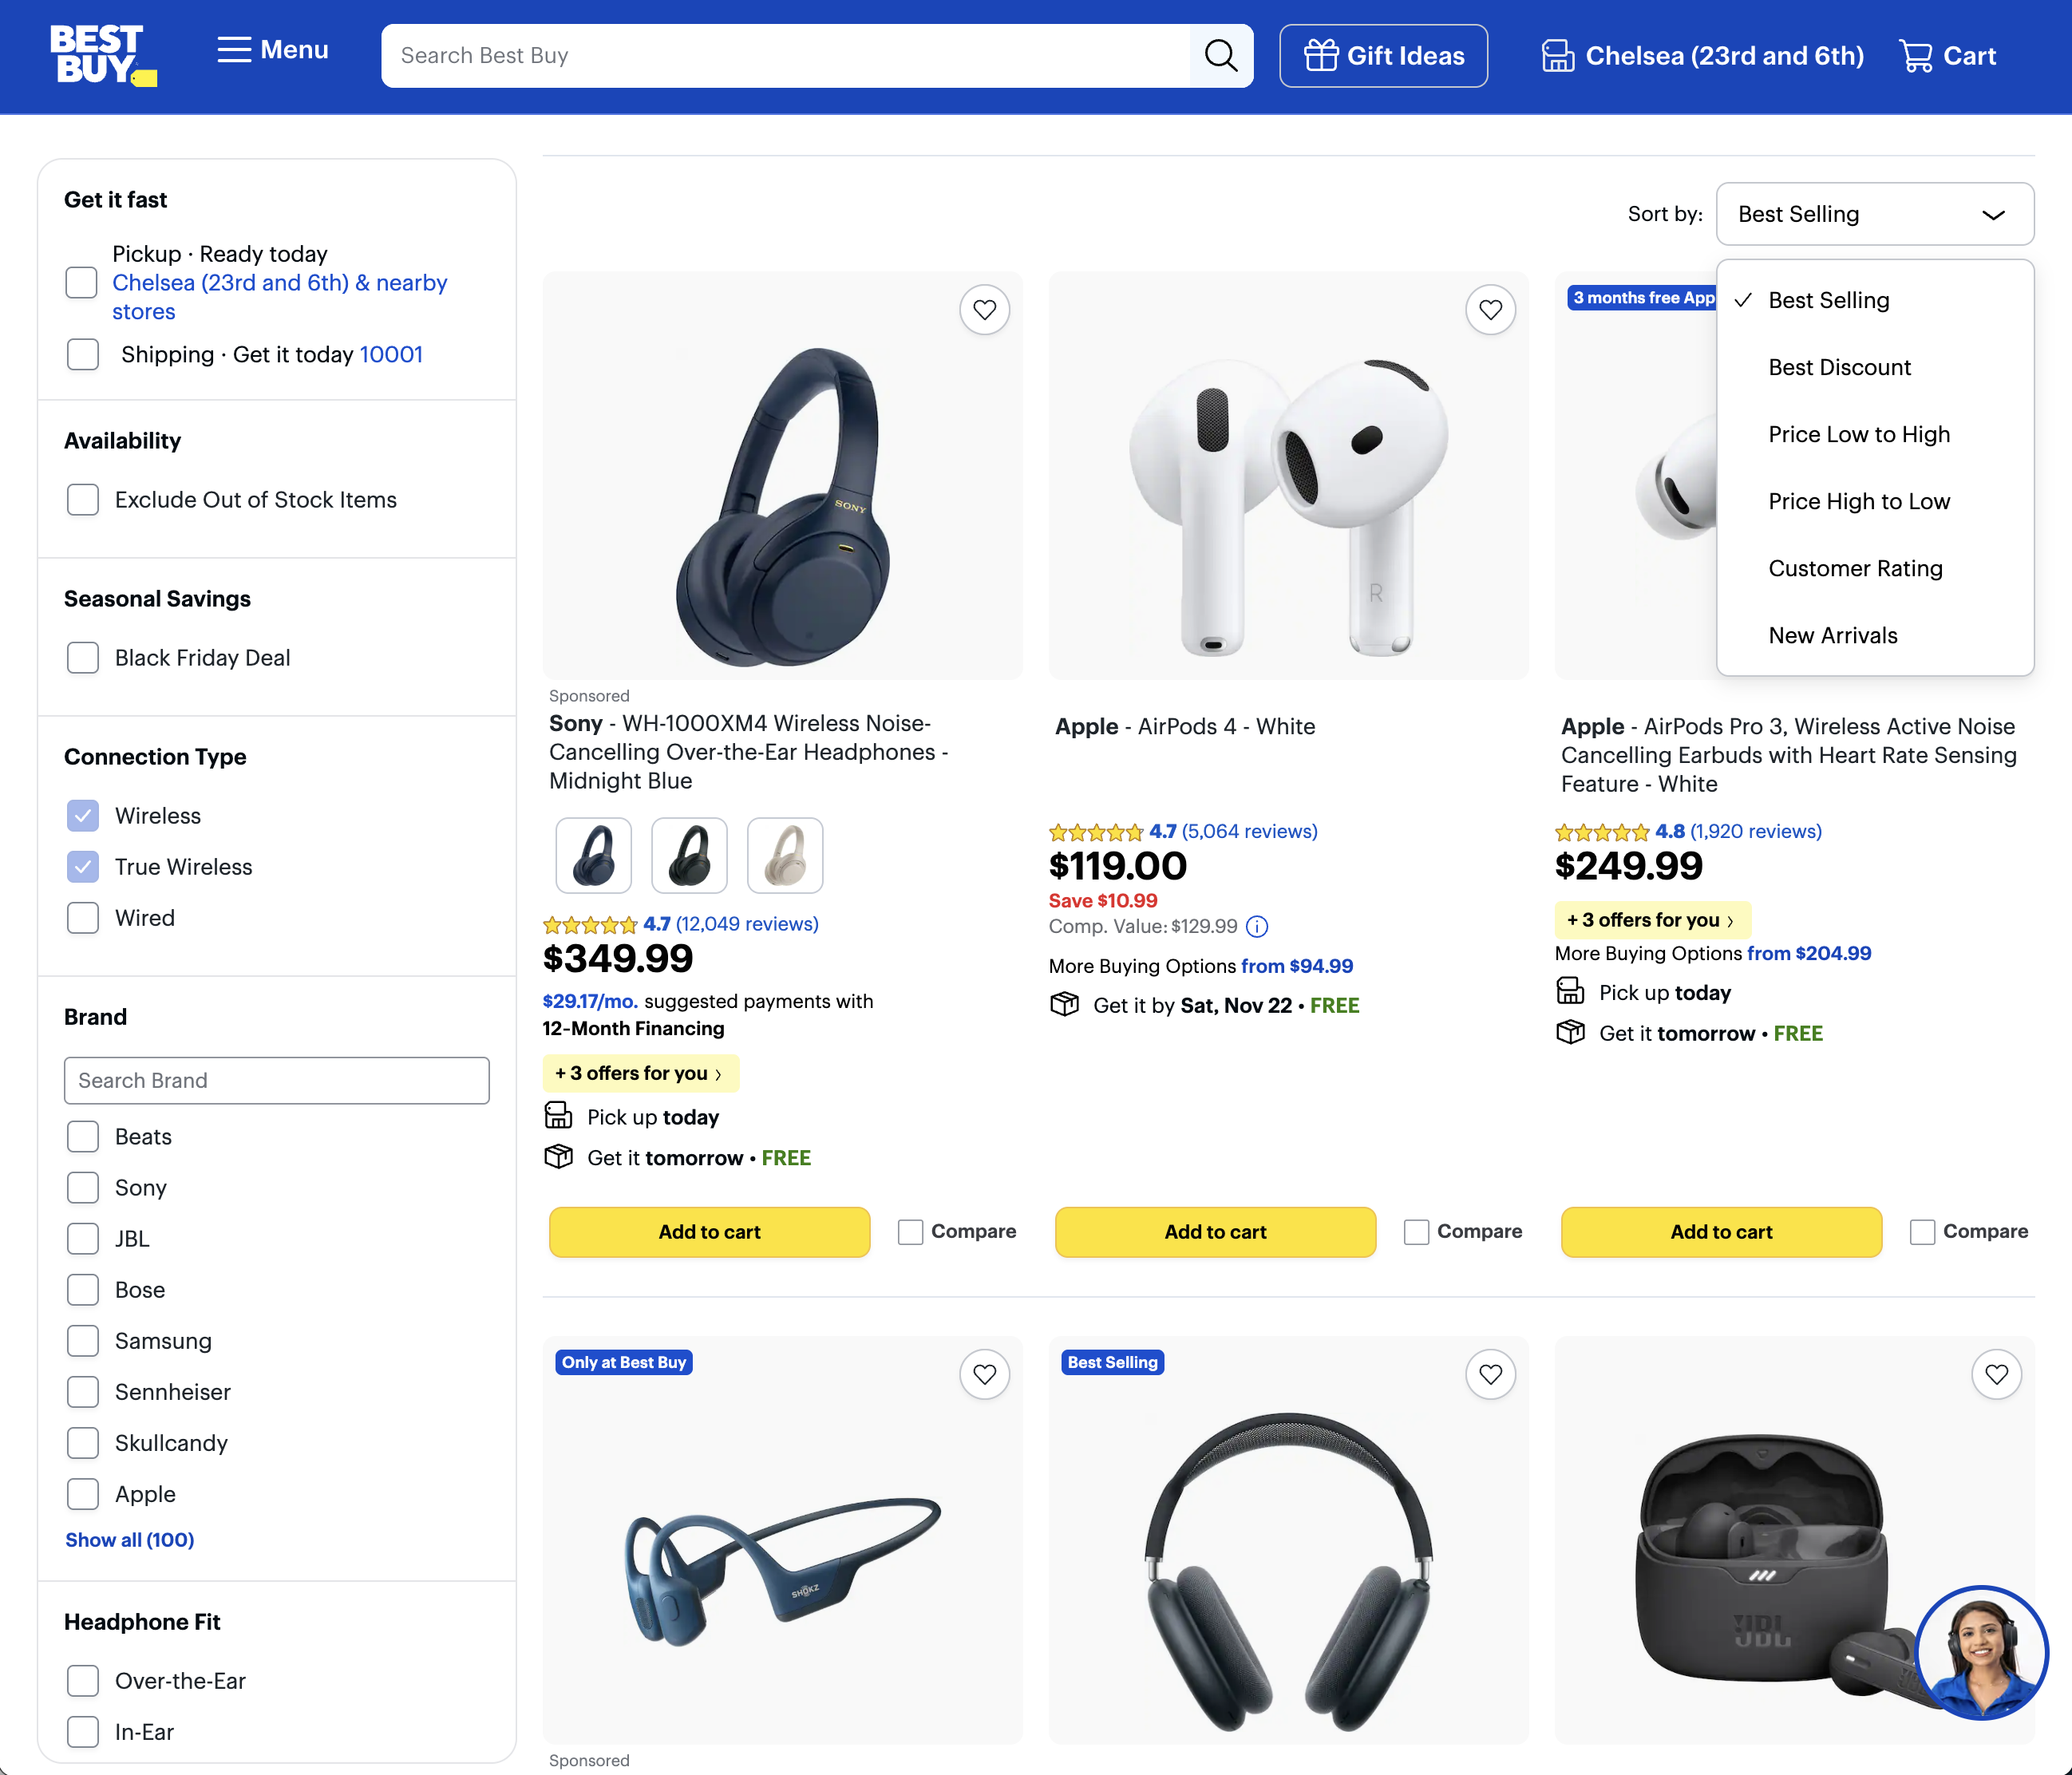Open the Cart
This screenshot has height=1775, width=2072.
(x=1946, y=56)
